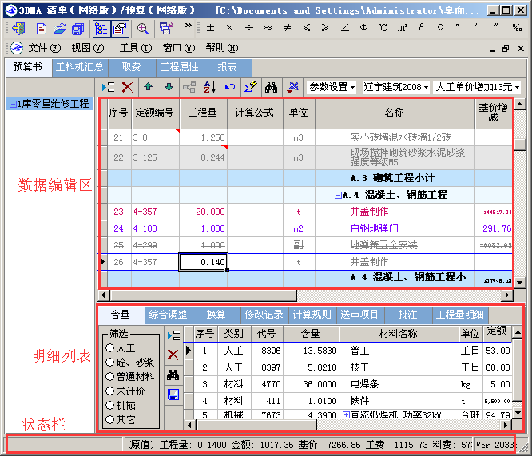Open the 视图(V) menu

(88, 48)
